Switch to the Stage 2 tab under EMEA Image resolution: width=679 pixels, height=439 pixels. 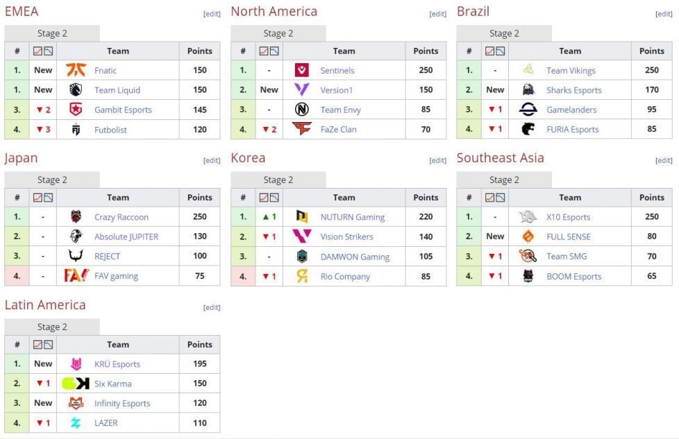click(x=51, y=33)
